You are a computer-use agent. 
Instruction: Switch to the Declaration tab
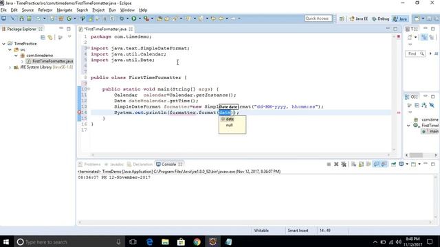tap(140, 165)
